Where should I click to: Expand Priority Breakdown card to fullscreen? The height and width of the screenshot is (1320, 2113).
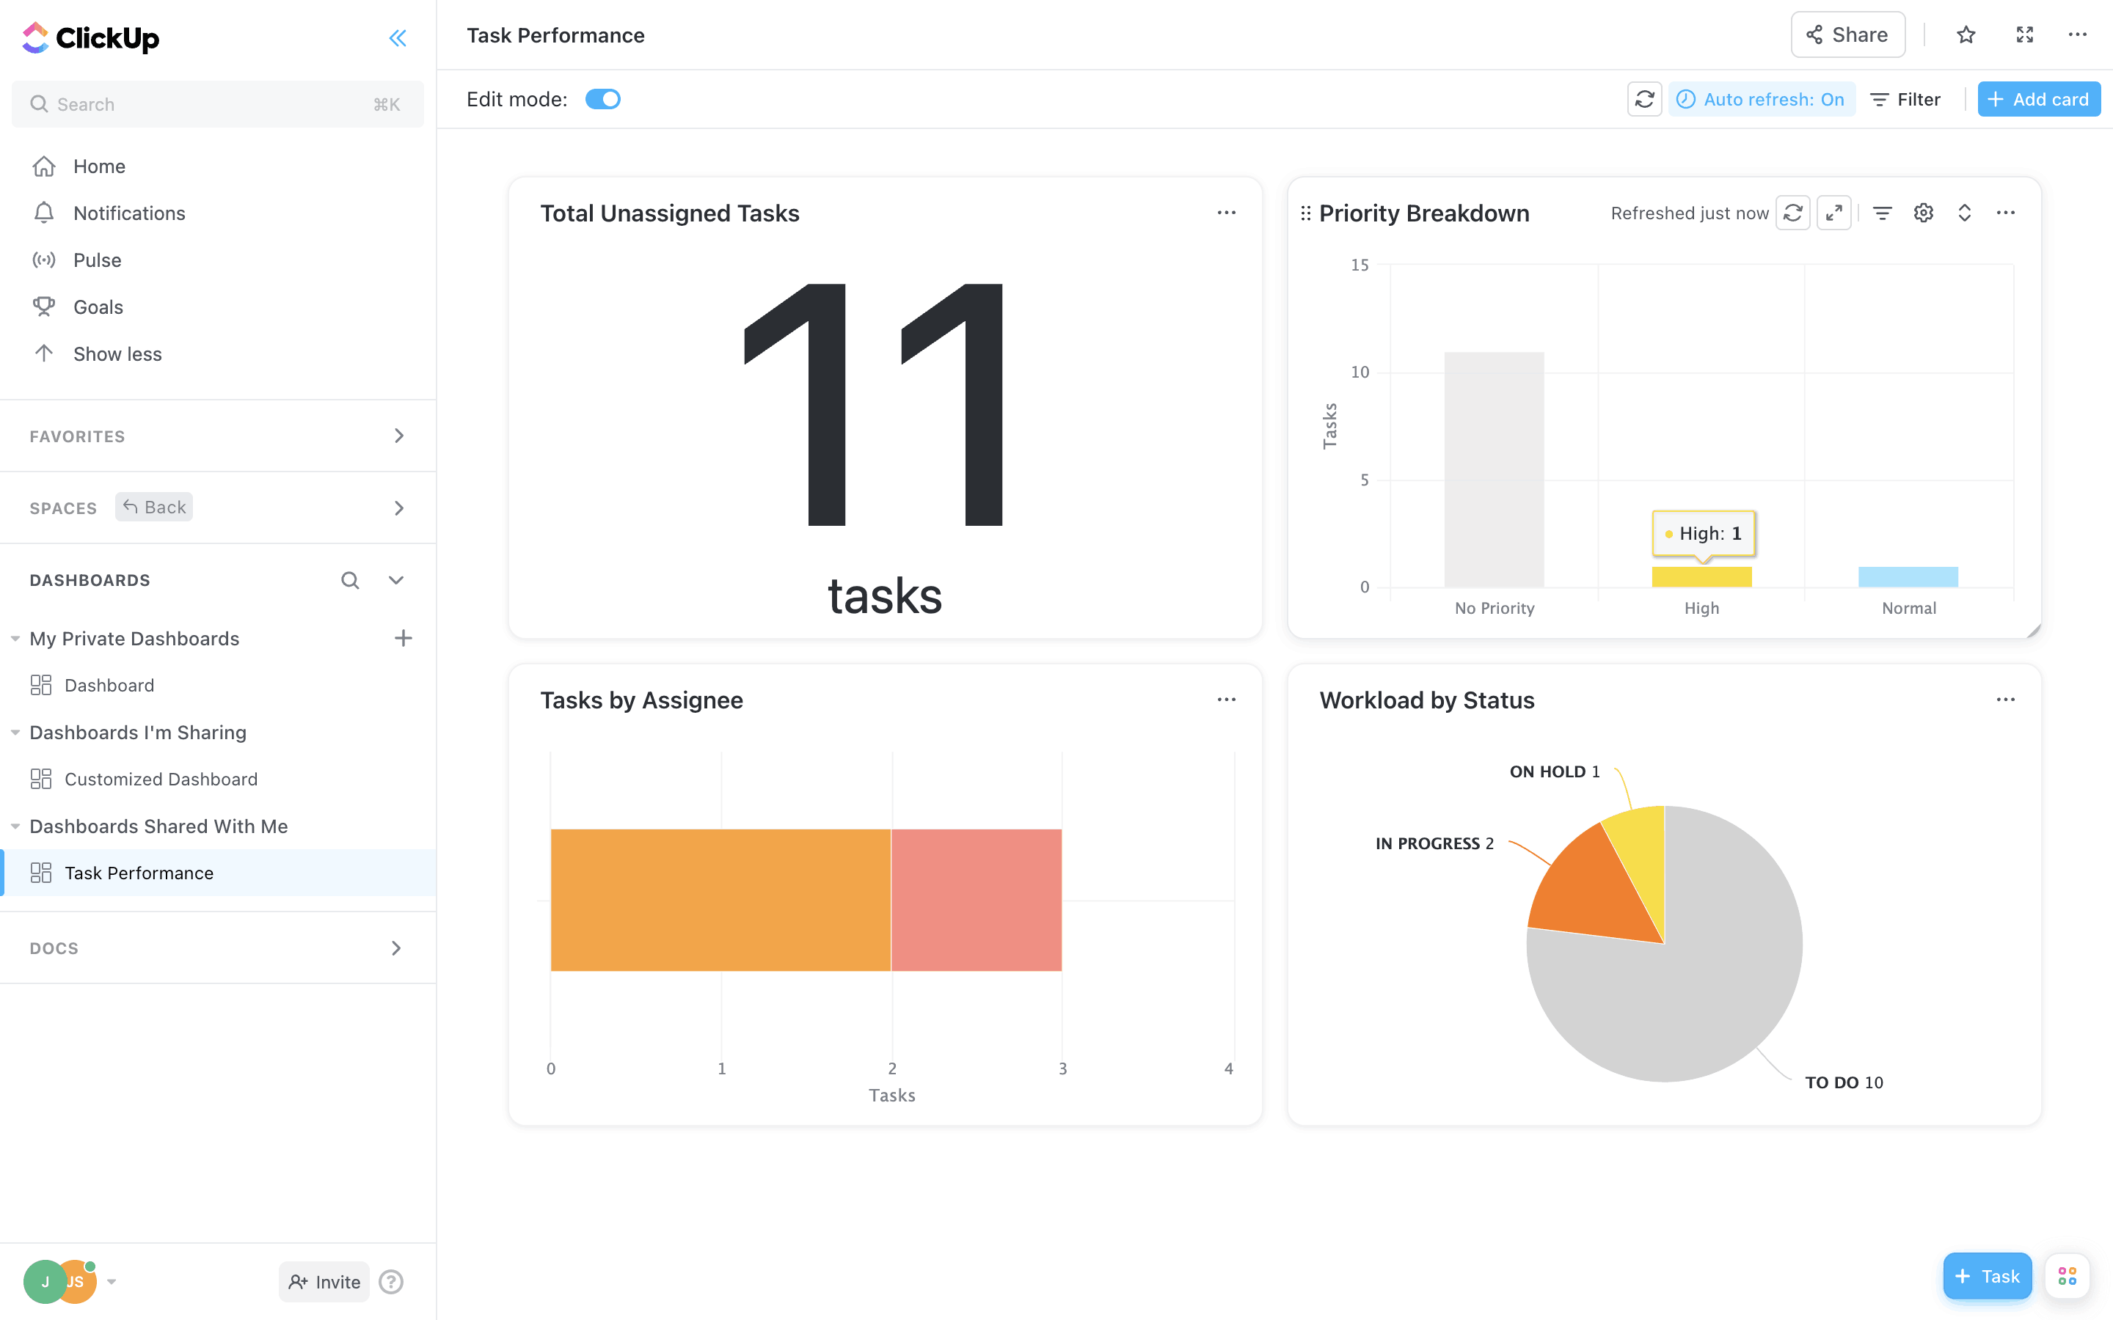1833,213
